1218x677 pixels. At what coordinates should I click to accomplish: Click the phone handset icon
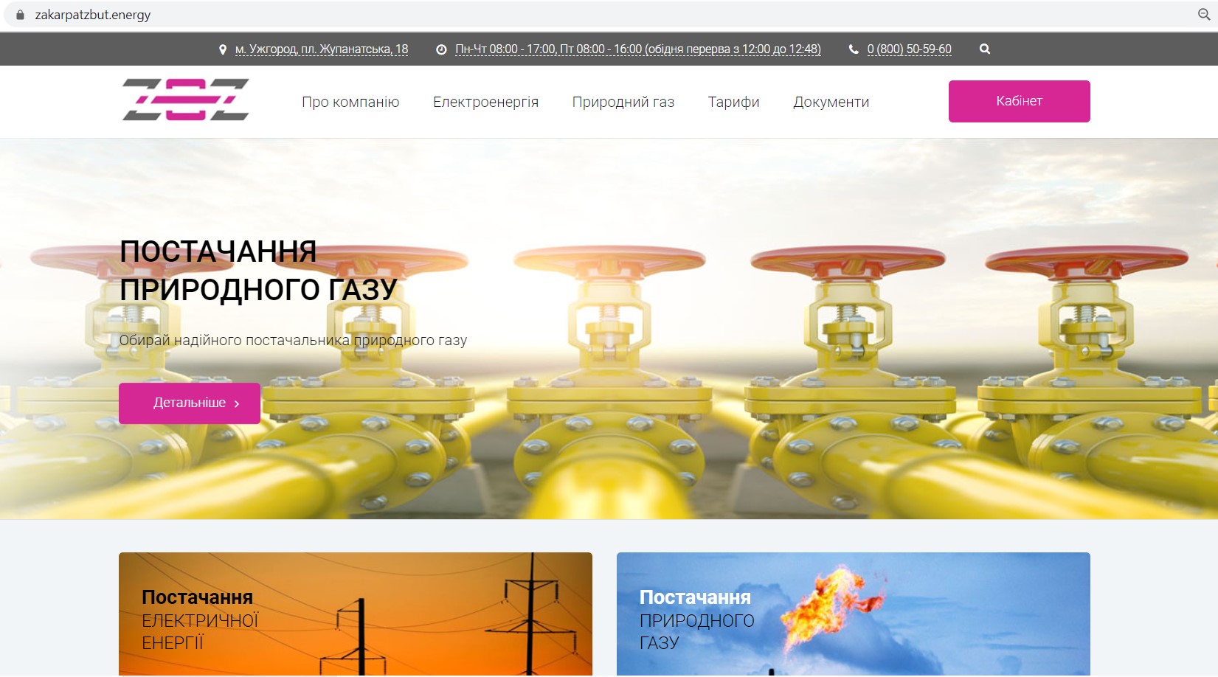tap(854, 49)
